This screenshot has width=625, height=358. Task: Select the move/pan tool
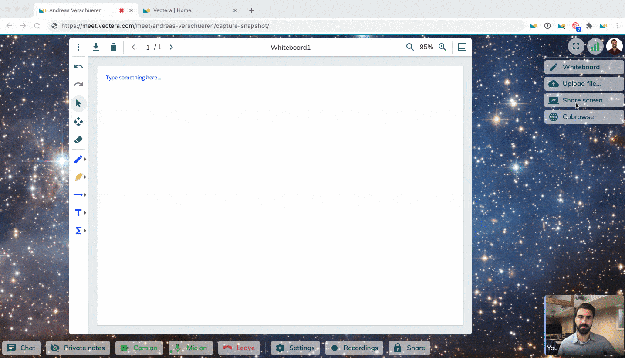pos(78,122)
